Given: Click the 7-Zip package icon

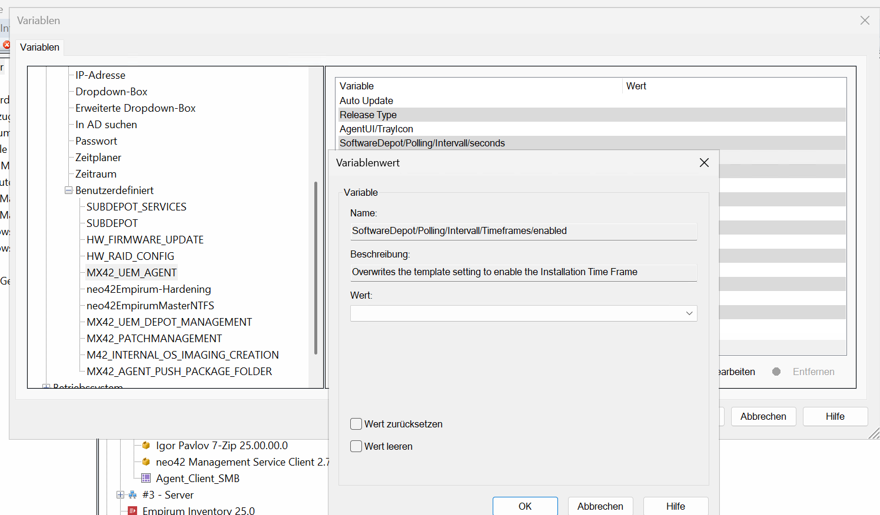Looking at the screenshot, I should 146,446.
